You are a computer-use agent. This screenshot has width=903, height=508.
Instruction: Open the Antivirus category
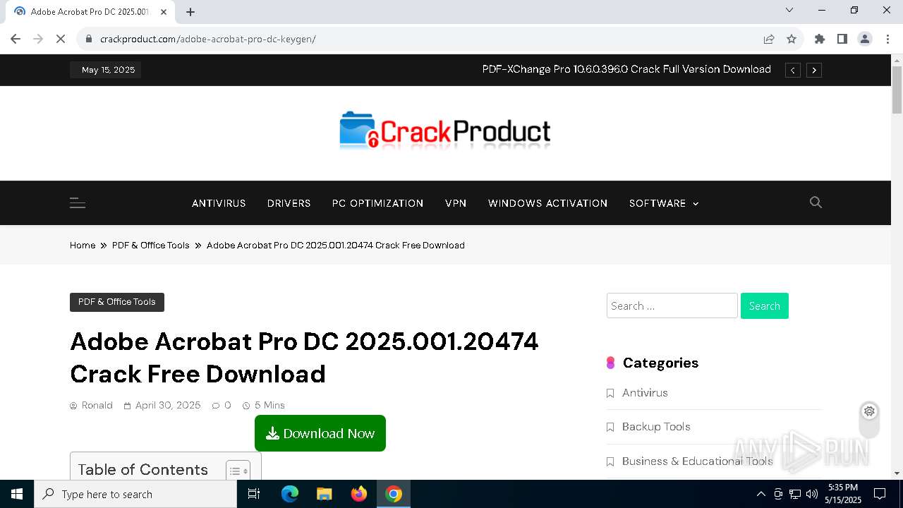[x=645, y=393]
